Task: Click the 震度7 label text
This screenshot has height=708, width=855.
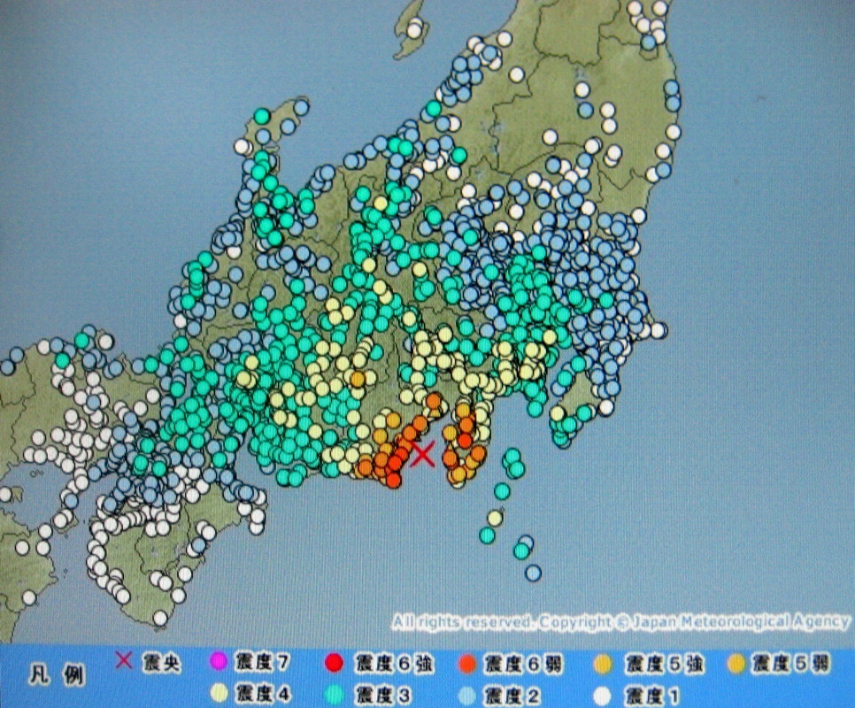Action: point(262,662)
